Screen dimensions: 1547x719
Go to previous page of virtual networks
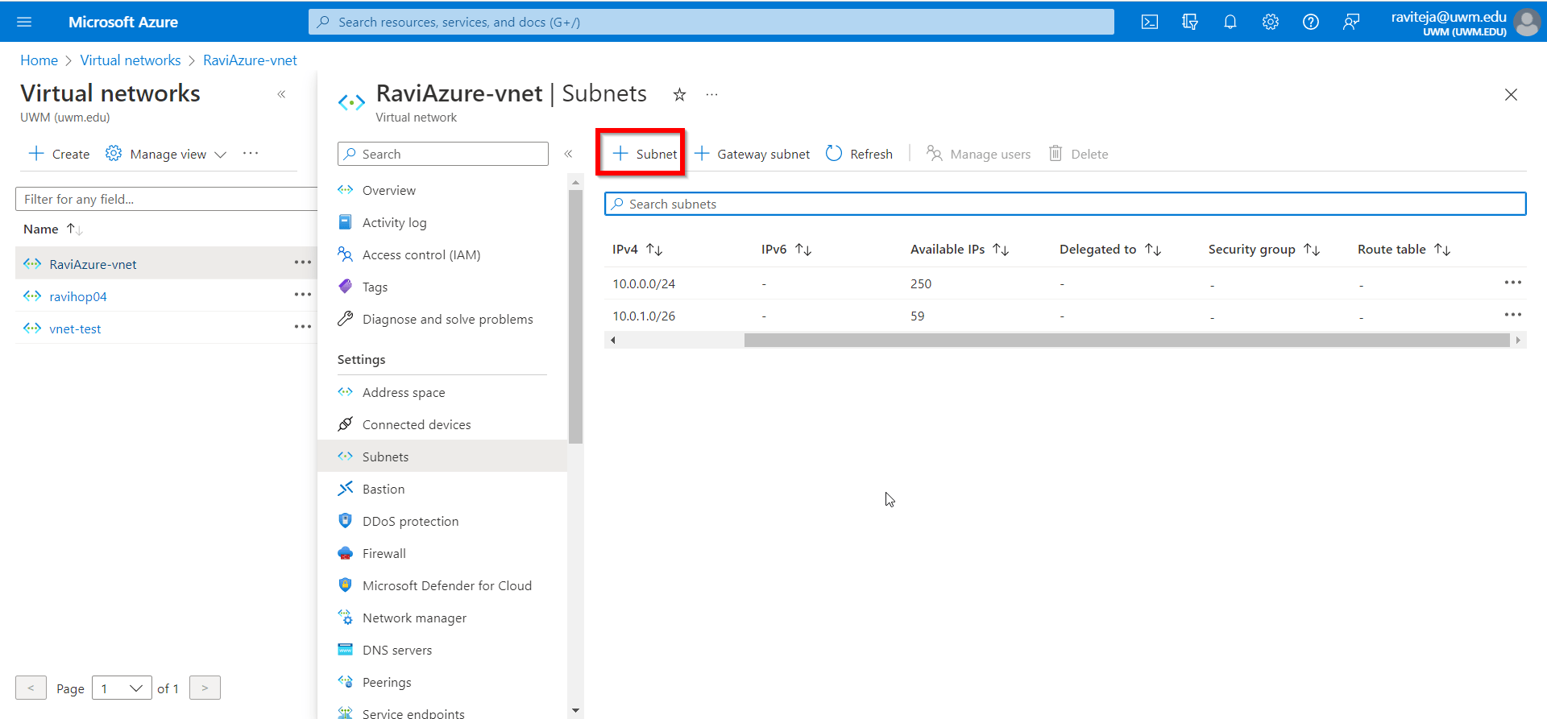click(31, 688)
